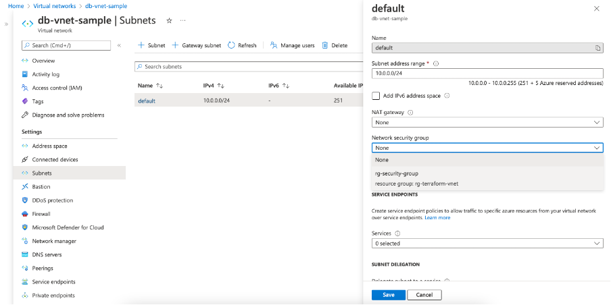Click the info icon beside NAT gateway
611x305 pixels.
(x=410, y=113)
